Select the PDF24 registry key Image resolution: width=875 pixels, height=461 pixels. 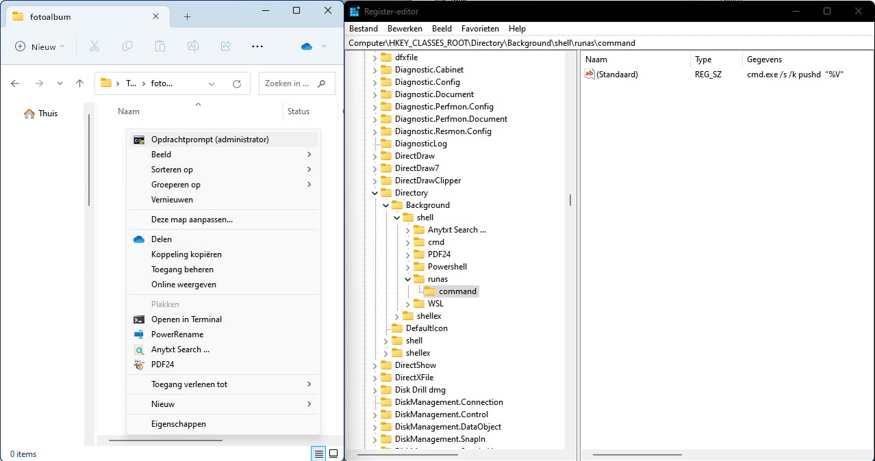tap(439, 254)
